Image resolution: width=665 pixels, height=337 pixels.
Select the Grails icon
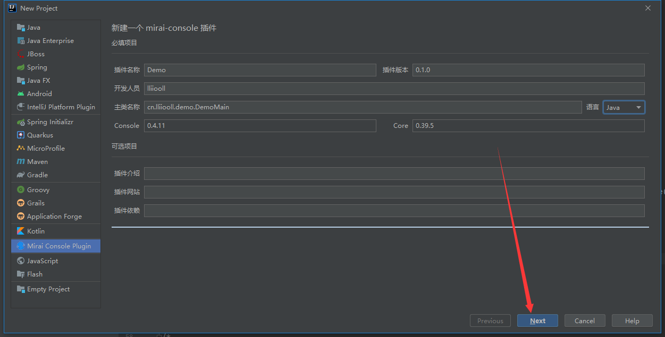click(x=21, y=203)
